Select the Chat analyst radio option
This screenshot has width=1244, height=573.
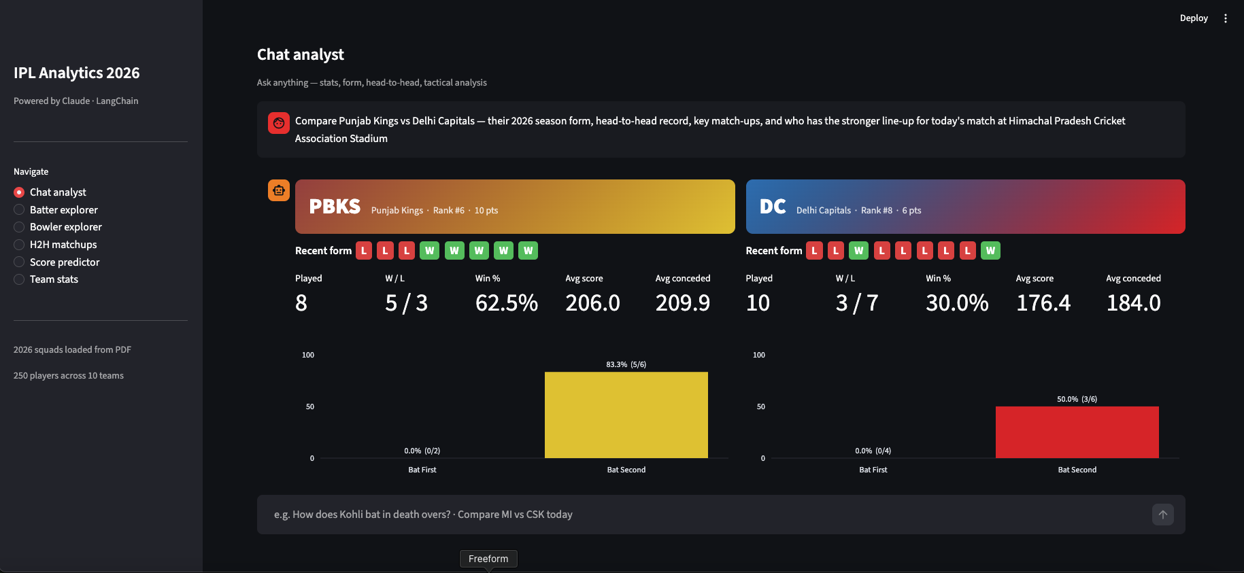coord(50,192)
